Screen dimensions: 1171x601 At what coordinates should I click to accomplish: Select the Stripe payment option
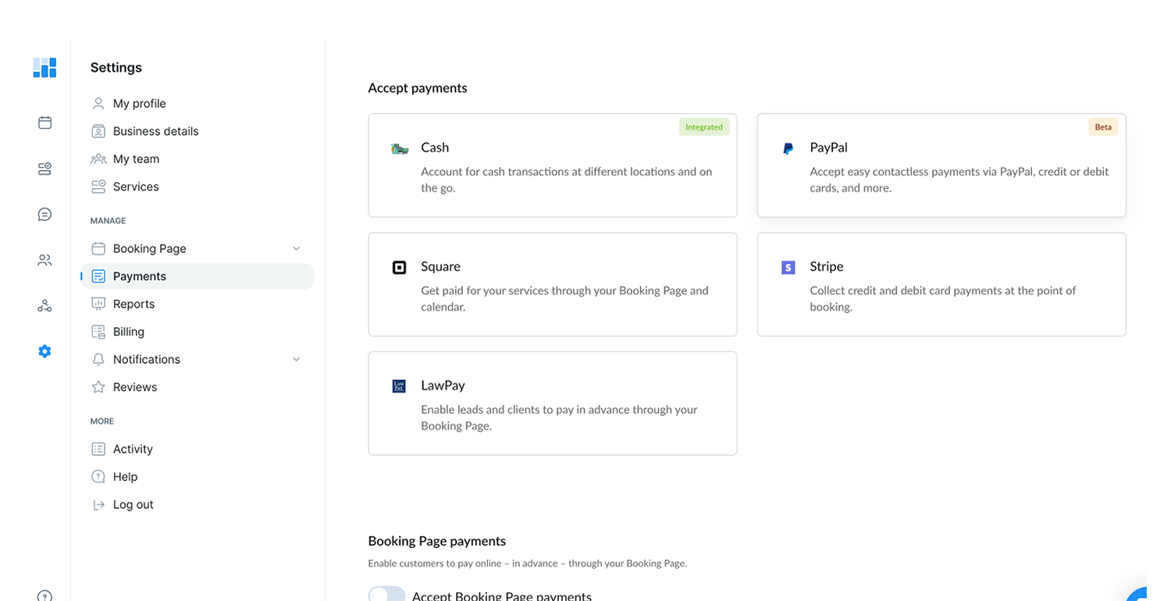(x=941, y=284)
